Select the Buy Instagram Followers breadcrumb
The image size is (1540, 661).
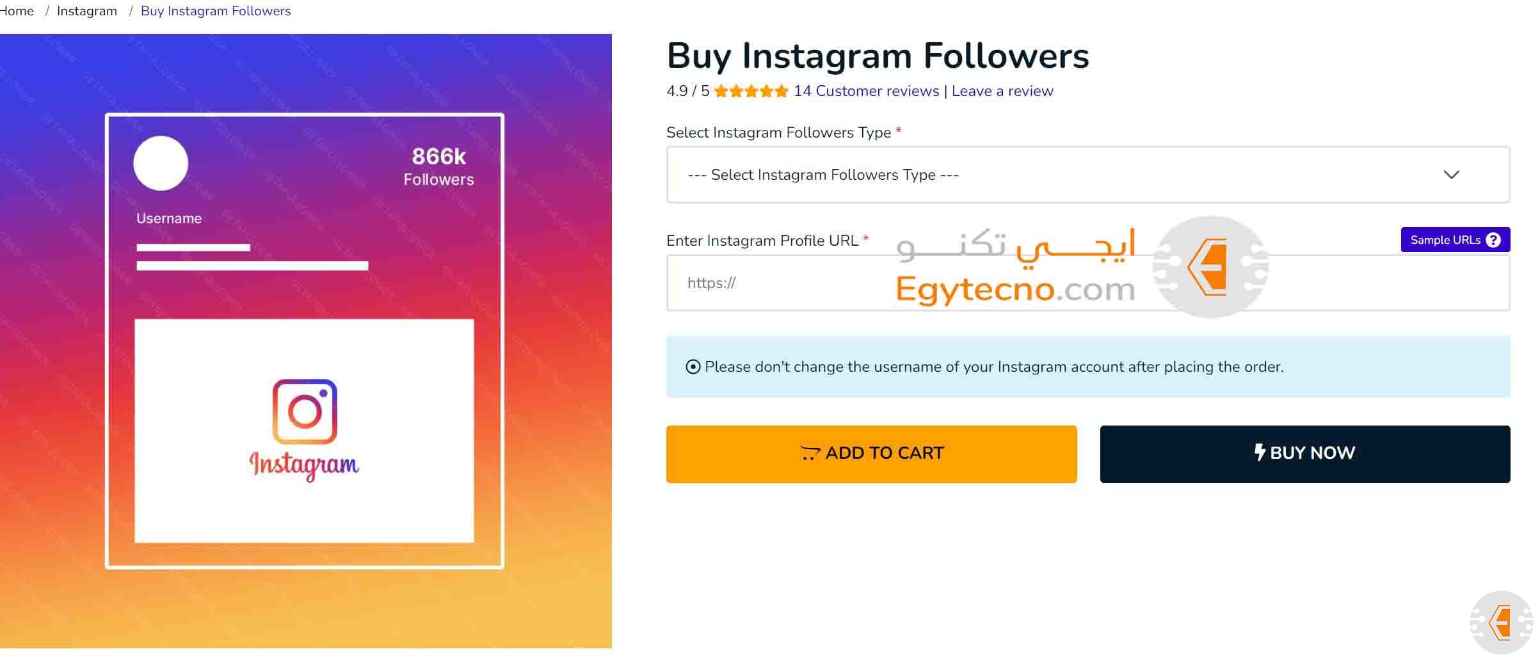[x=216, y=11]
